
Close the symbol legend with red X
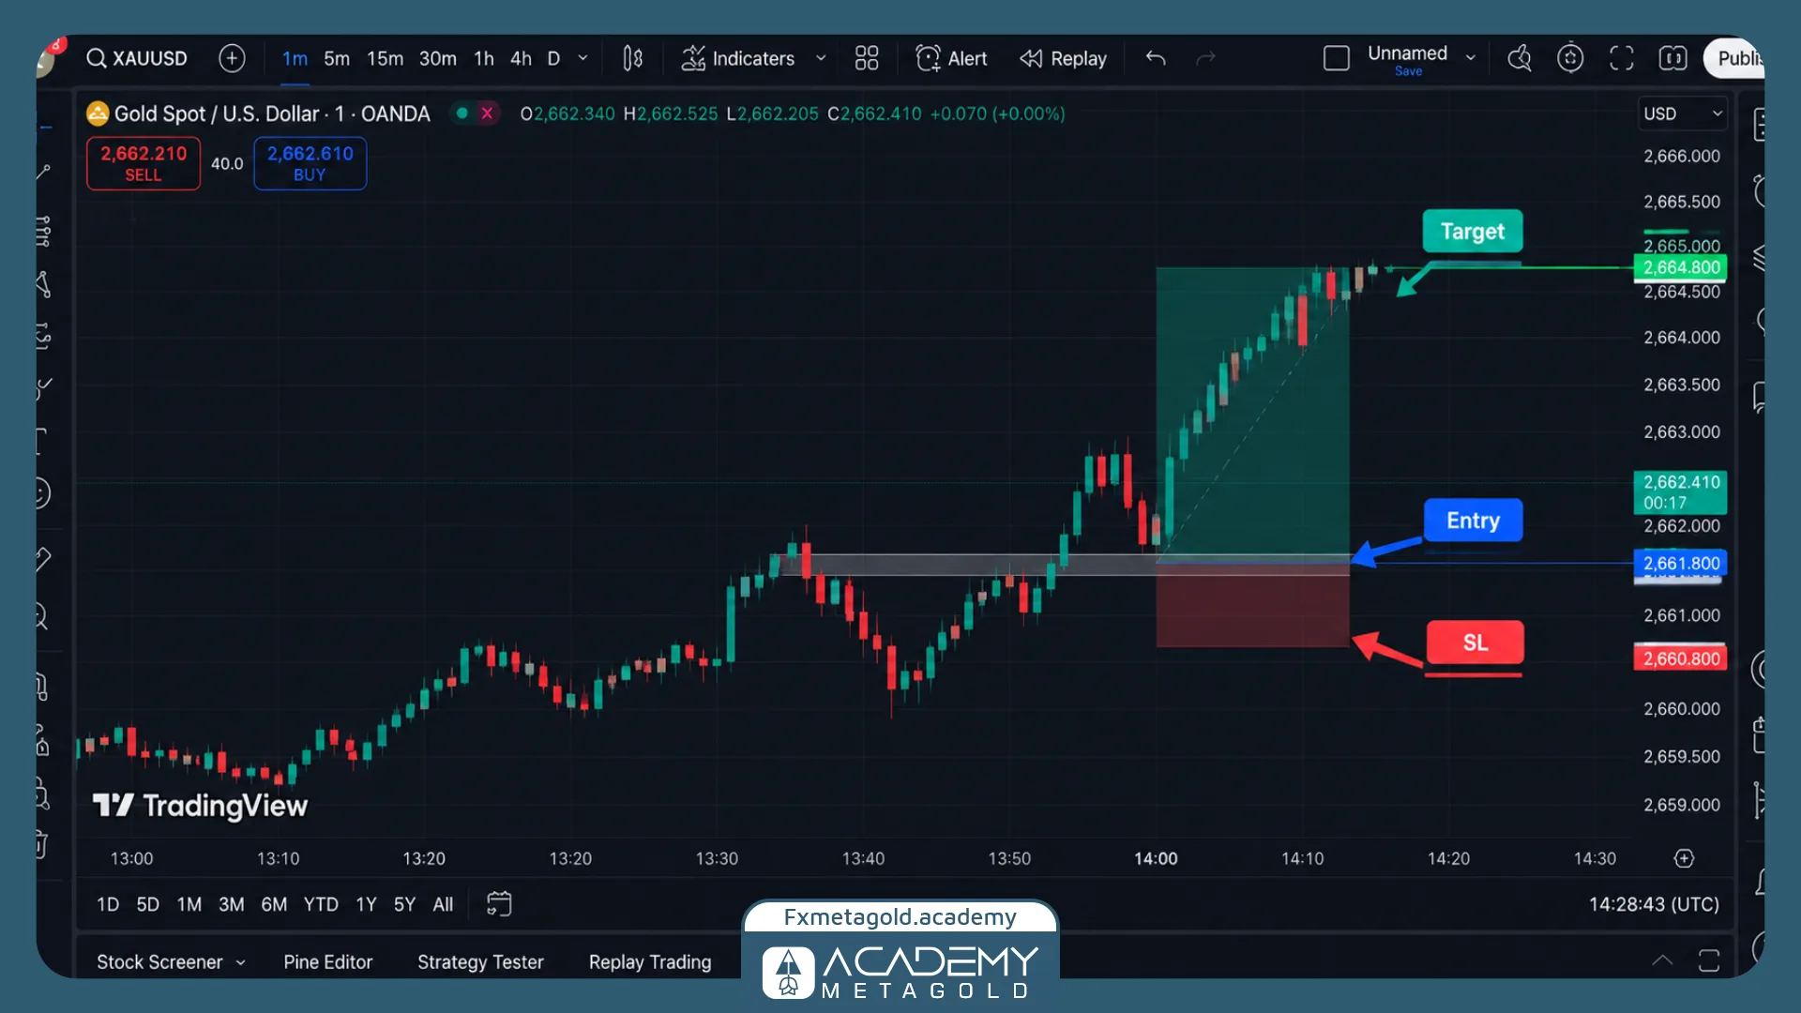pos(487,113)
